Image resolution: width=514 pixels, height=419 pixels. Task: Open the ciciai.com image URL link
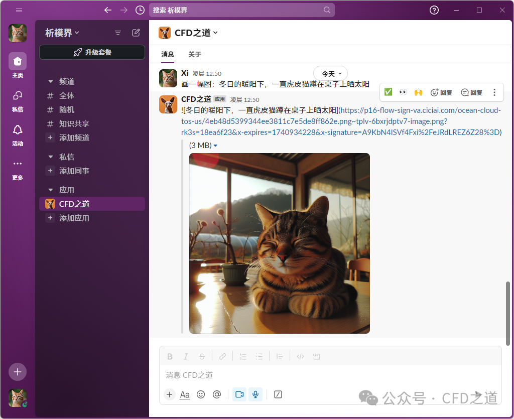(341, 121)
